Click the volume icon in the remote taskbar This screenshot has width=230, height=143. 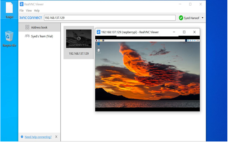(x=195, y=40)
